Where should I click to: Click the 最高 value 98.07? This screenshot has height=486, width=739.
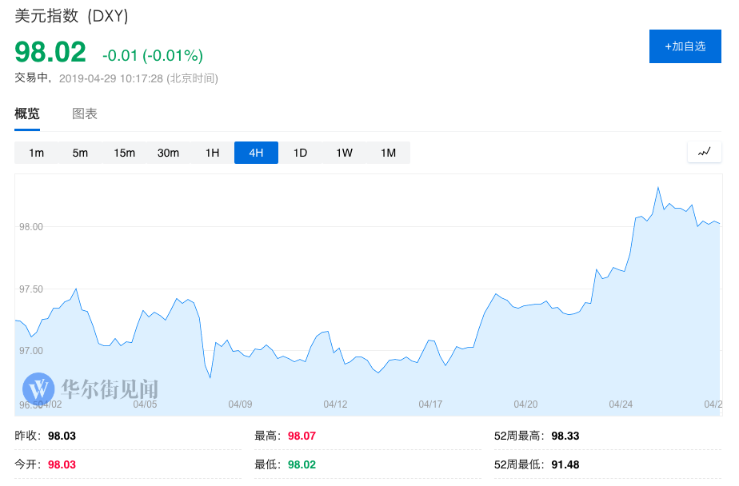(302, 436)
